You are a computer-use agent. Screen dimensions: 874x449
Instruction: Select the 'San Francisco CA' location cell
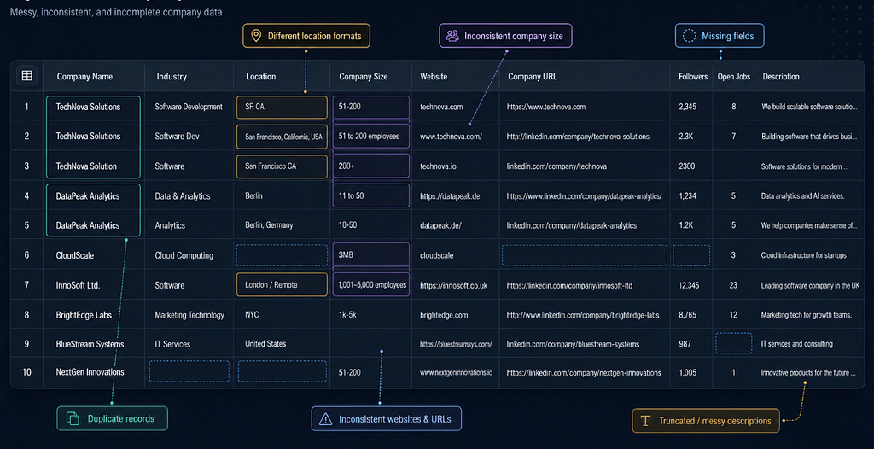[282, 166]
